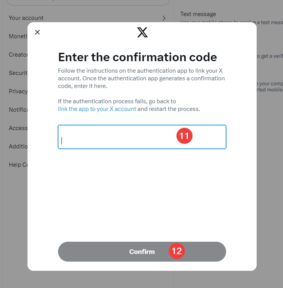Image resolution: width=283 pixels, height=288 pixels.
Task: Select the Text message option
Action: click(x=198, y=14)
